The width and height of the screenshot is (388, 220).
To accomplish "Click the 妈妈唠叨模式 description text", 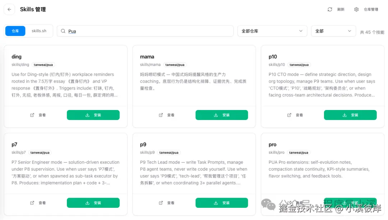I will point(193,81).
